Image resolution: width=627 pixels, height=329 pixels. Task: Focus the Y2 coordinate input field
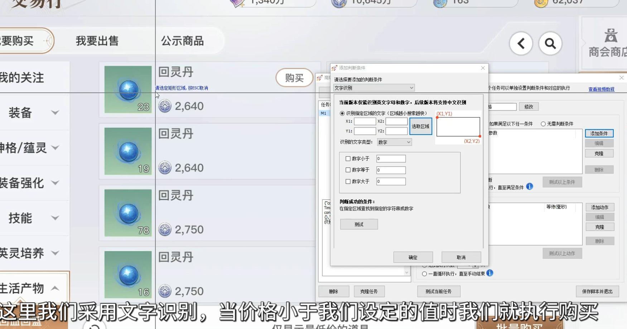point(396,131)
